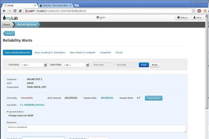Expand the Help dropdown

[182, 18]
